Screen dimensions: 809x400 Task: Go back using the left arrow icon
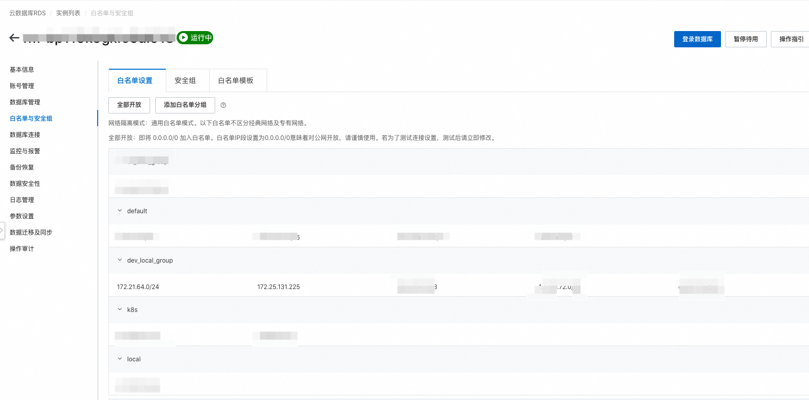click(x=14, y=38)
